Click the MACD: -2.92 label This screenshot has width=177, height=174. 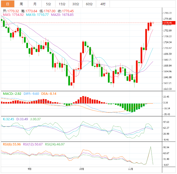[12, 94]
